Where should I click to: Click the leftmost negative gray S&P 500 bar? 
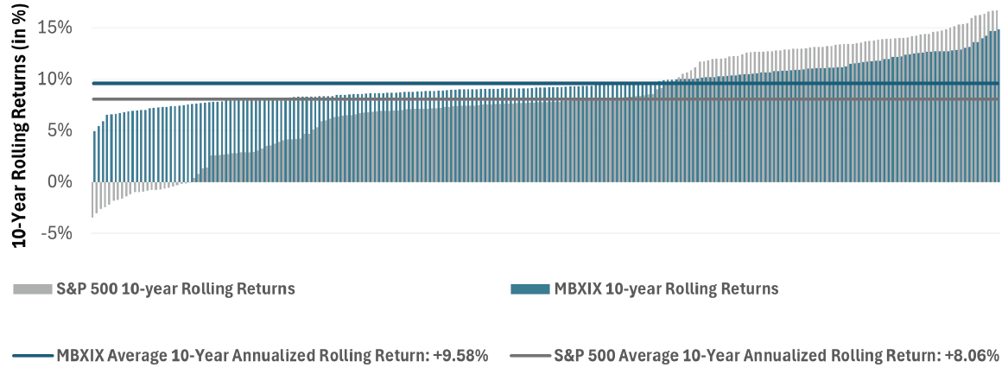tap(93, 200)
